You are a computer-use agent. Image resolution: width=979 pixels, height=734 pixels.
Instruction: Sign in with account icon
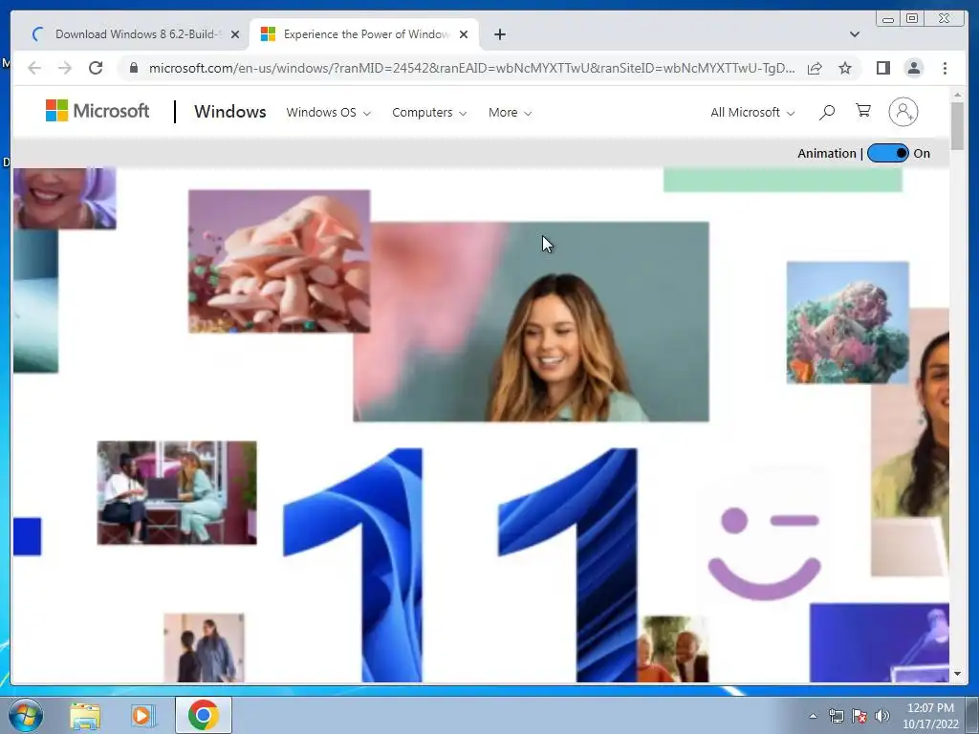tap(903, 112)
